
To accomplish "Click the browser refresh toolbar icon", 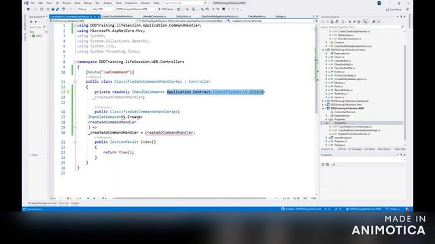I will [179, 9].
